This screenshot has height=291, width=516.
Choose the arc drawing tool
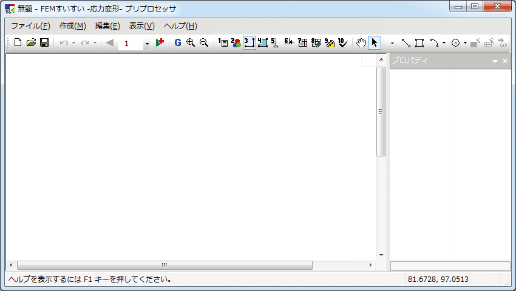pos(435,43)
